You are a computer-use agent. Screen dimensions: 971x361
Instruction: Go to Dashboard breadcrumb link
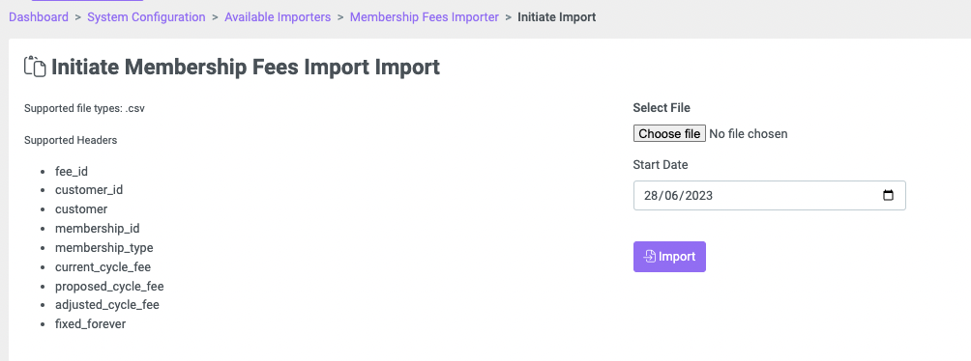click(39, 17)
